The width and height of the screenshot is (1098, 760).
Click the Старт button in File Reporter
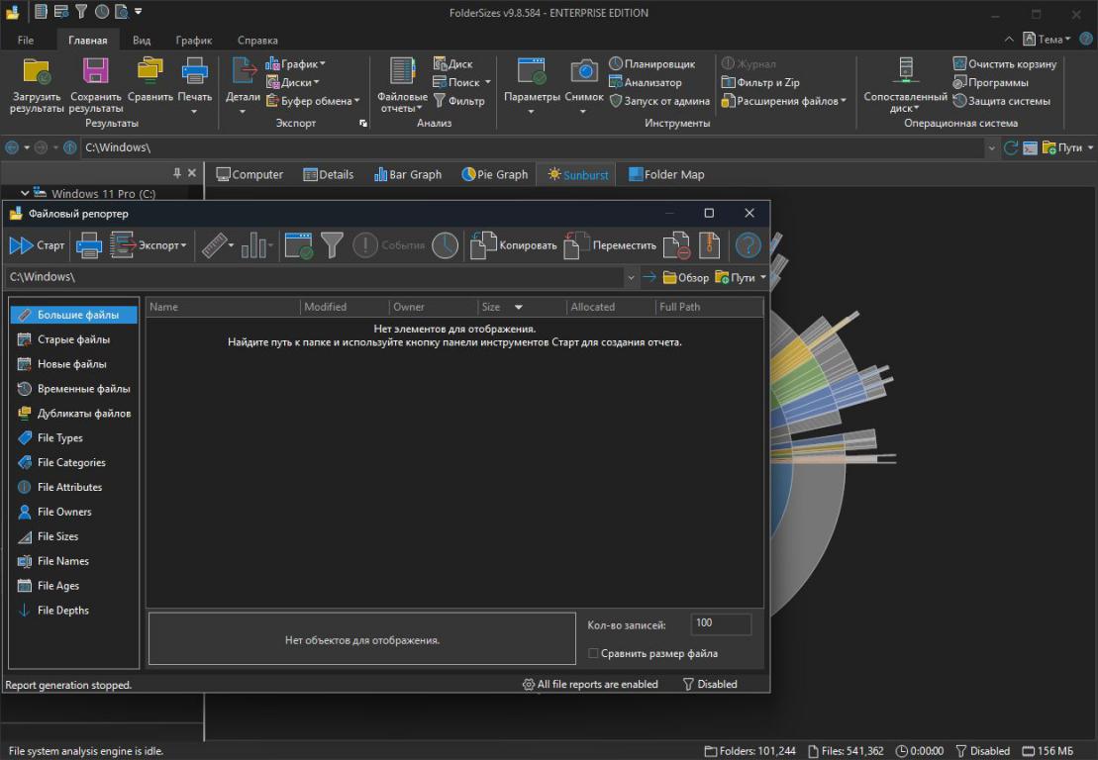click(x=37, y=245)
